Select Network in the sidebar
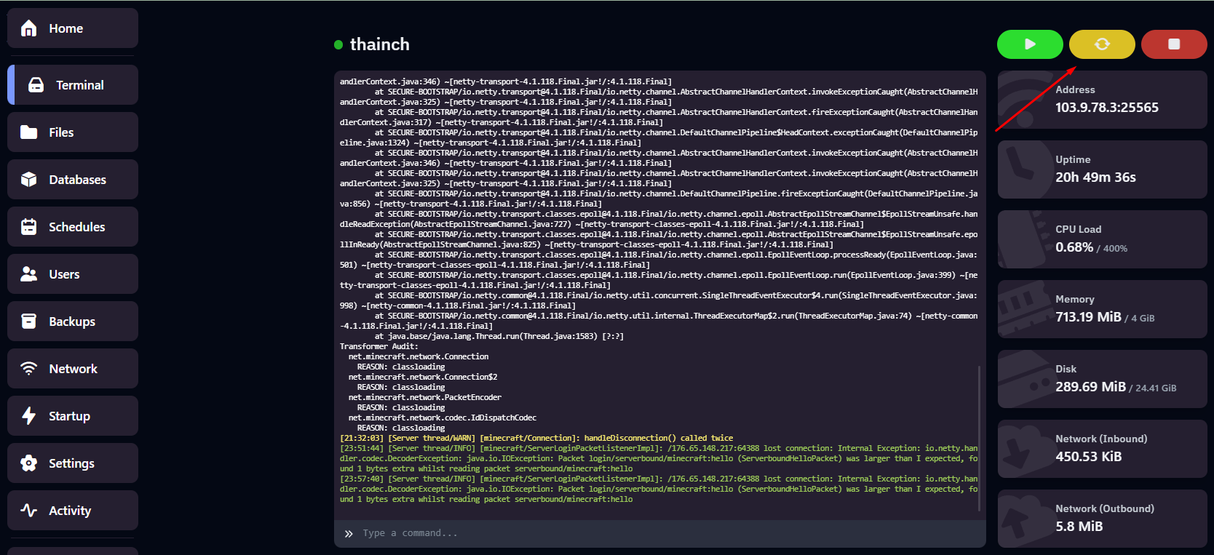Viewport: 1214px width, 555px height. pos(73,369)
